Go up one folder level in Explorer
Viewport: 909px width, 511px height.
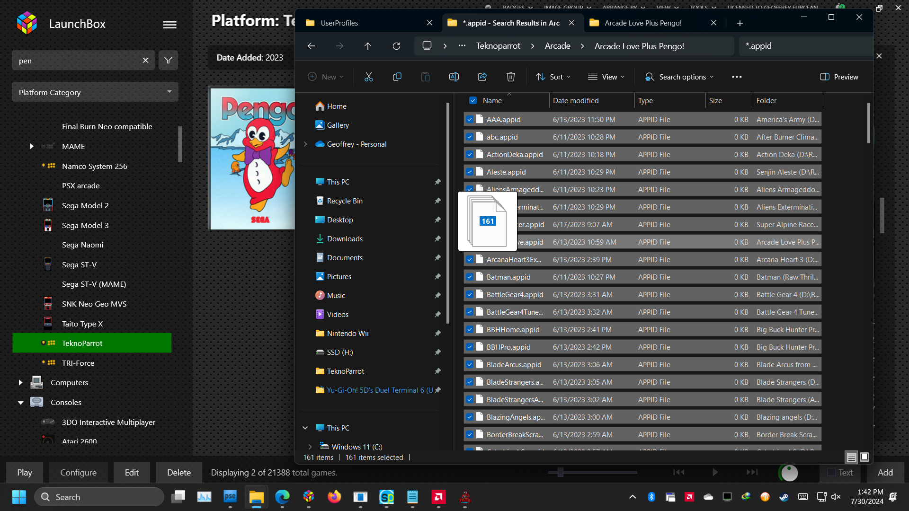tap(368, 46)
